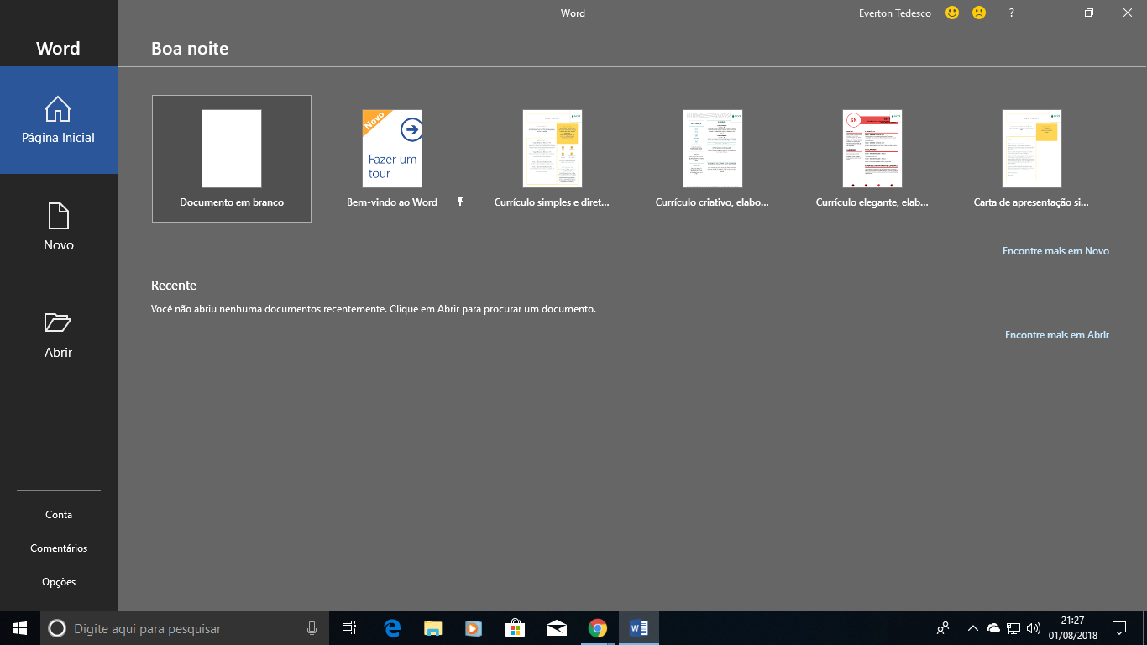The image size is (1147, 645).
Task: Open the Mail app from taskbar
Action: tap(556, 628)
